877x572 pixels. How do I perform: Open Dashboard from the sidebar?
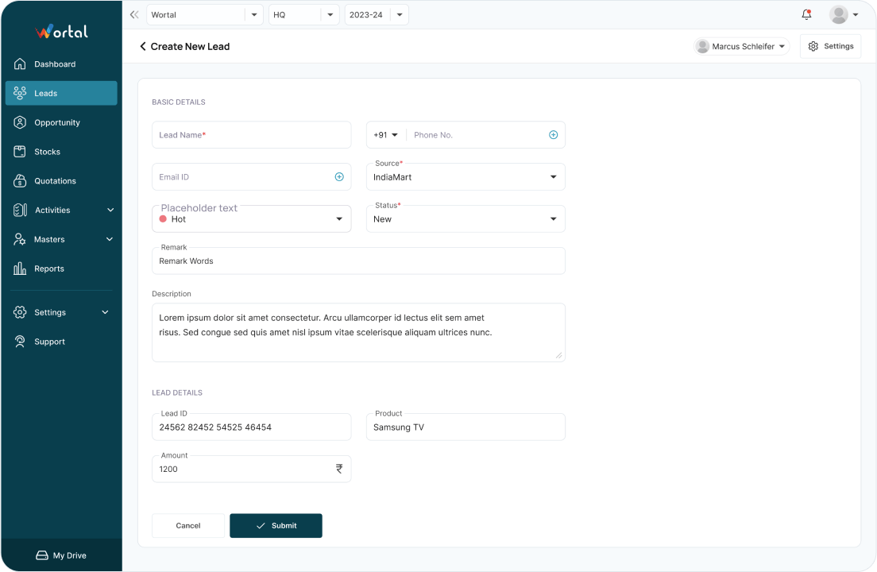pos(55,64)
